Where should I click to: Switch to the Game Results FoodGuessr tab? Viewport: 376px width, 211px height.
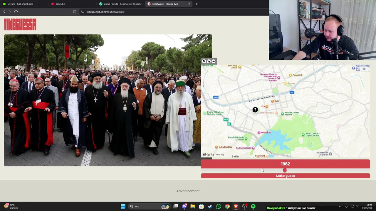(120, 4)
